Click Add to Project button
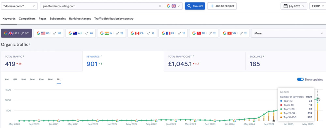 point(222,6)
